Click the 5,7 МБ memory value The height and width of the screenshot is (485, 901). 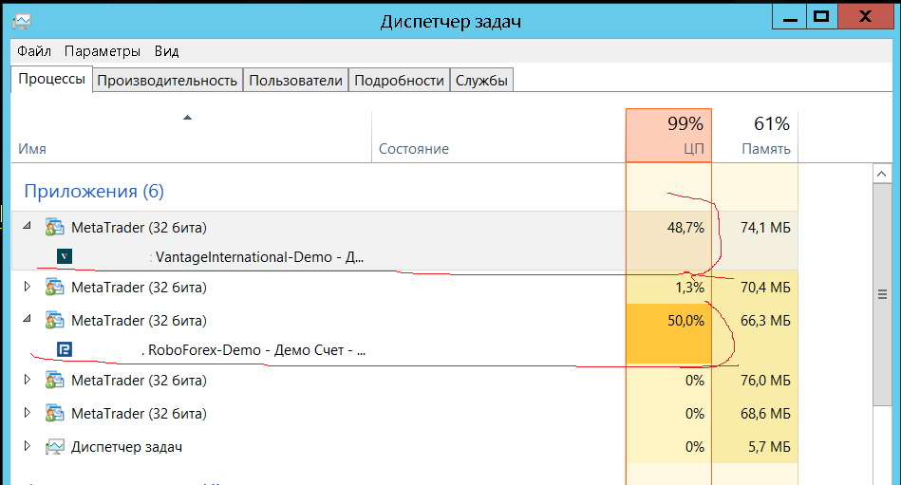tap(769, 447)
